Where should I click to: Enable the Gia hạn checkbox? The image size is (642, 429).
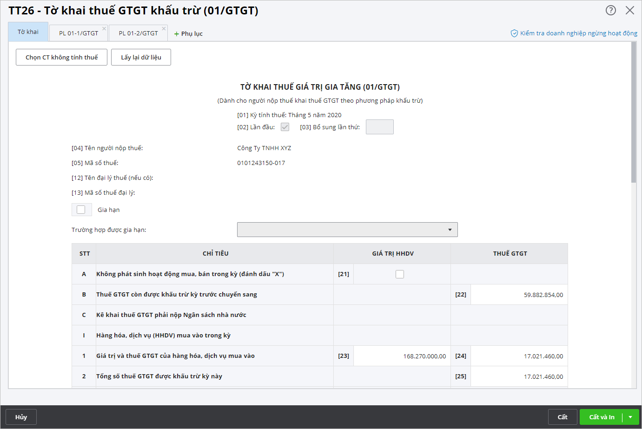(x=81, y=210)
